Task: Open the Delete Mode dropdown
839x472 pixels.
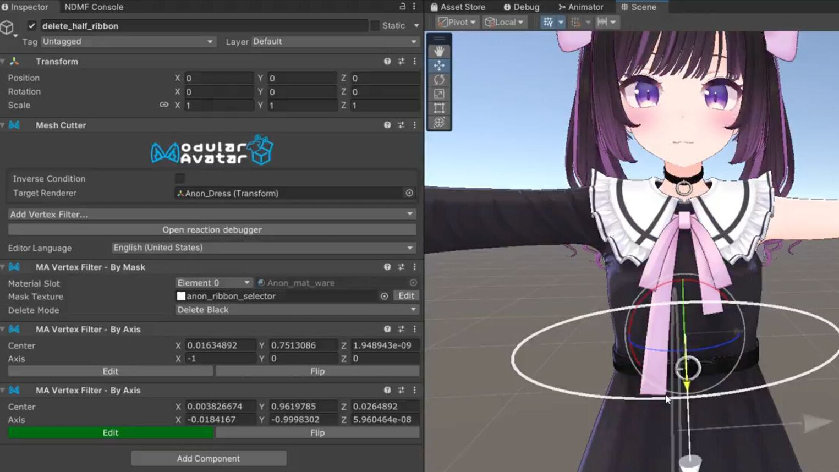Action: pyautogui.click(x=297, y=310)
